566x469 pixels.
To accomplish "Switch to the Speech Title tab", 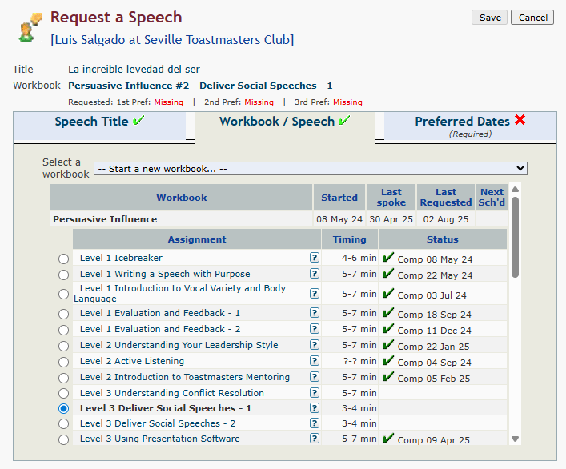I will tap(99, 122).
